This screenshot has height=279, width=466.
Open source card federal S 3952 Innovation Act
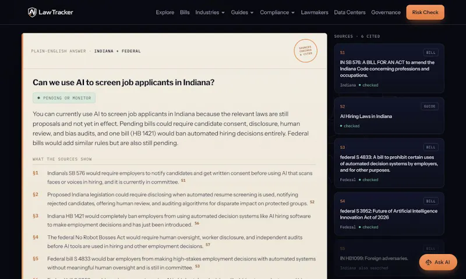[x=389, y=213]
